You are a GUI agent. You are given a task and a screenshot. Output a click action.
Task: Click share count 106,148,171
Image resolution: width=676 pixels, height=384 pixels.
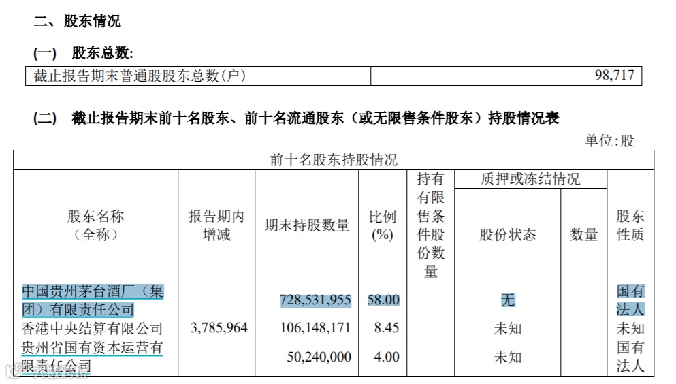coord(316,328)
